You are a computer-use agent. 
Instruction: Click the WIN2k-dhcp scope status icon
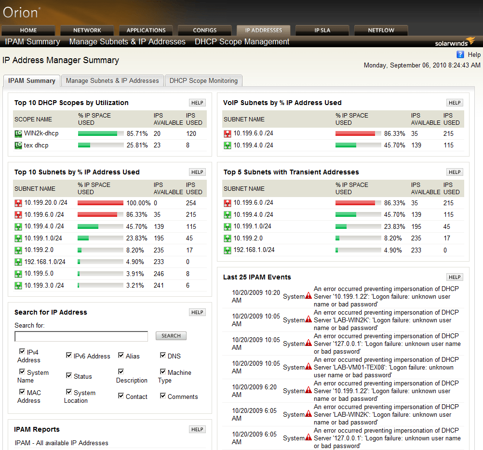[x=18, y=133]
